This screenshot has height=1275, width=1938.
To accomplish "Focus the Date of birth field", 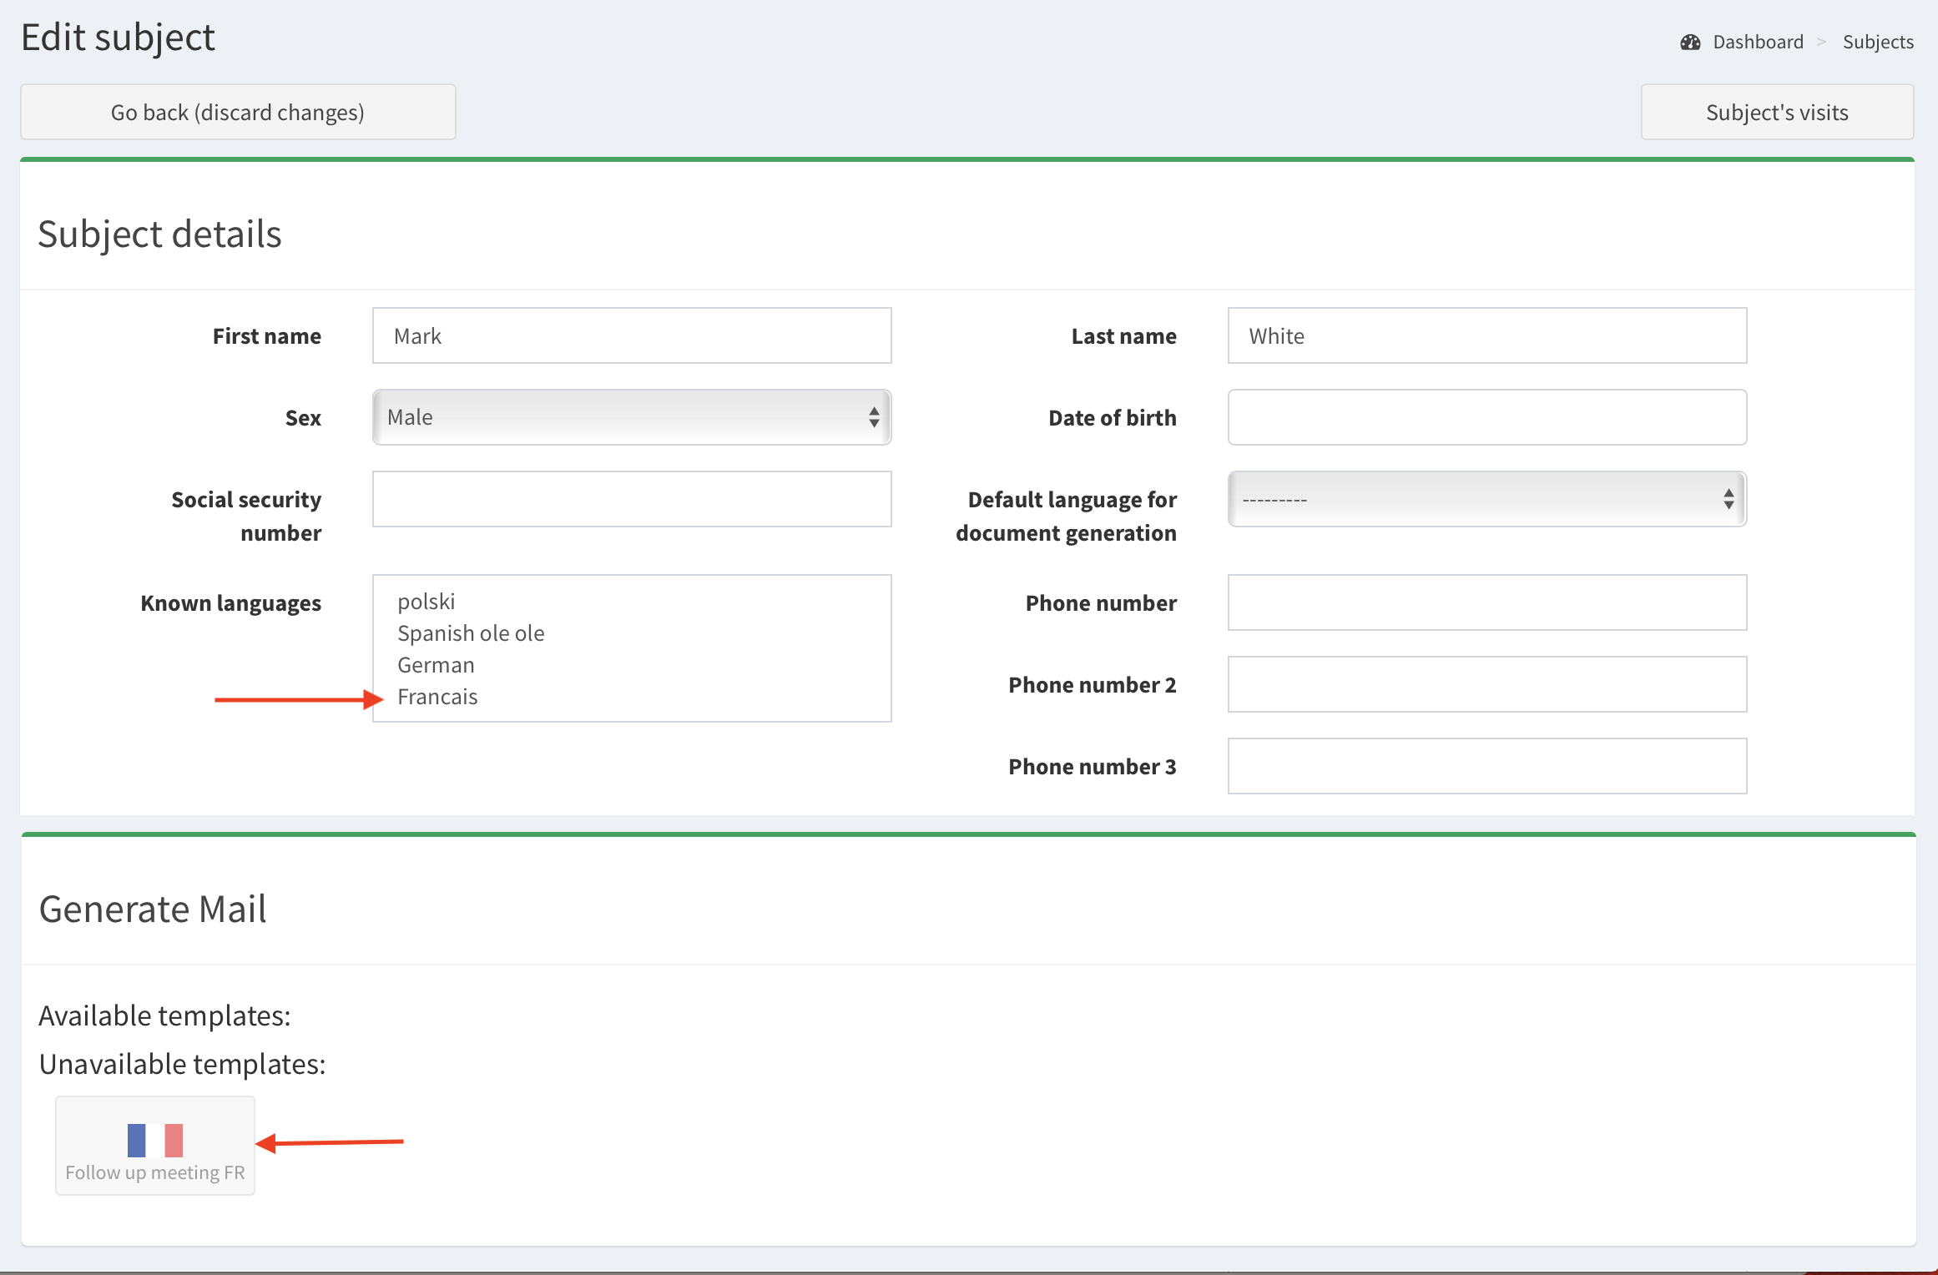I will [x=1486, y=417].
